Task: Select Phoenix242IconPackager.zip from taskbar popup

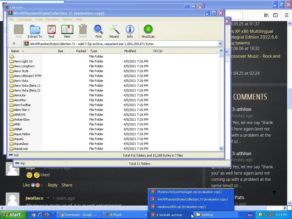Action: click(x=191, y=192)
